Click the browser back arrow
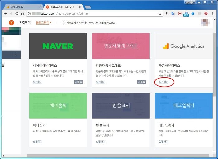The height and width of the screenshot is (159, 218). (x=5, y=13)
